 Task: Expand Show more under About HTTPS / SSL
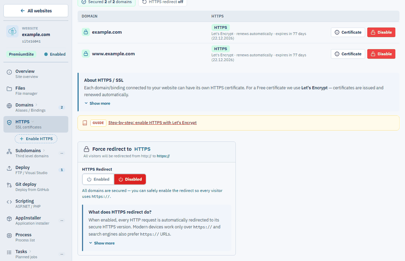click(x=98, y=104)
